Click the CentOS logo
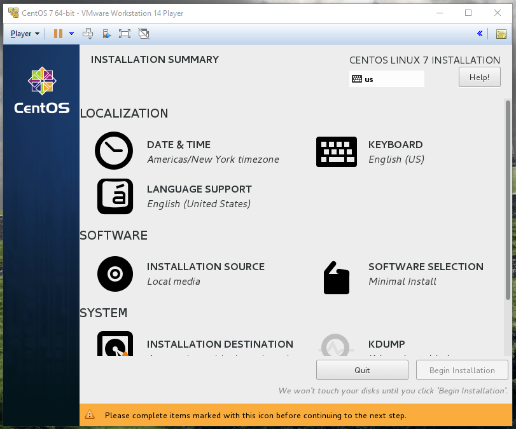The height and width of the screenshot is (429, 516). coord(42,90)
